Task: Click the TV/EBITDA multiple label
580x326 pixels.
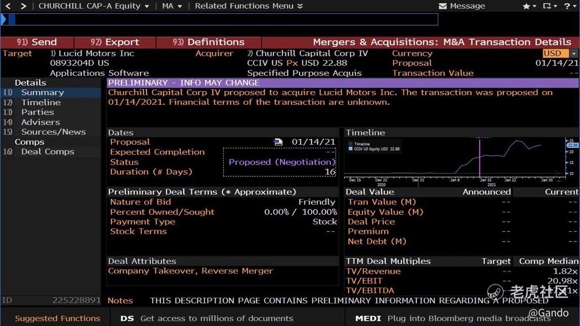Action: click(x=370, y=291)
